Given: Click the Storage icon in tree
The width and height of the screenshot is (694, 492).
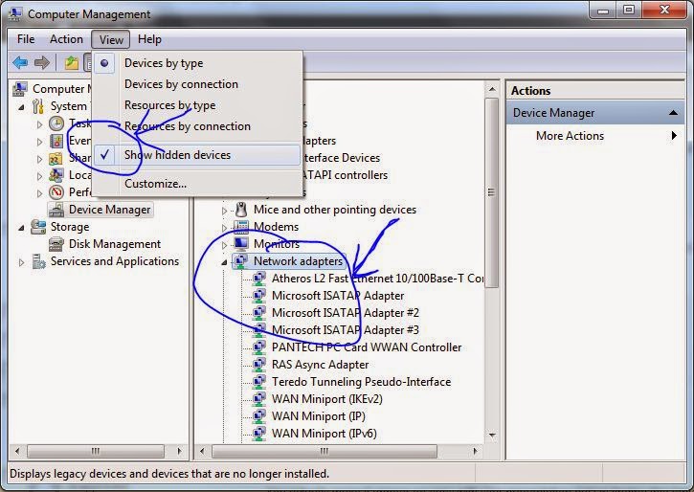Looking at the screenshot, I should pos(38,227).
